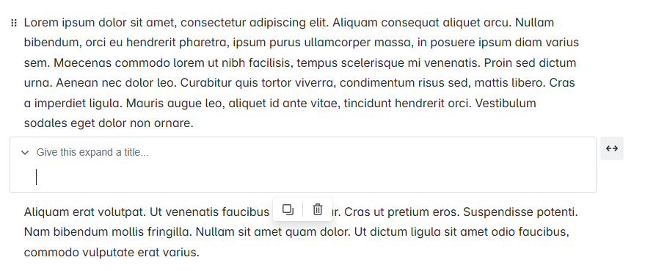Click the paragraph drag handle icon
The height and width of the screenshot is (271, 645).
(x=13, y=23)
